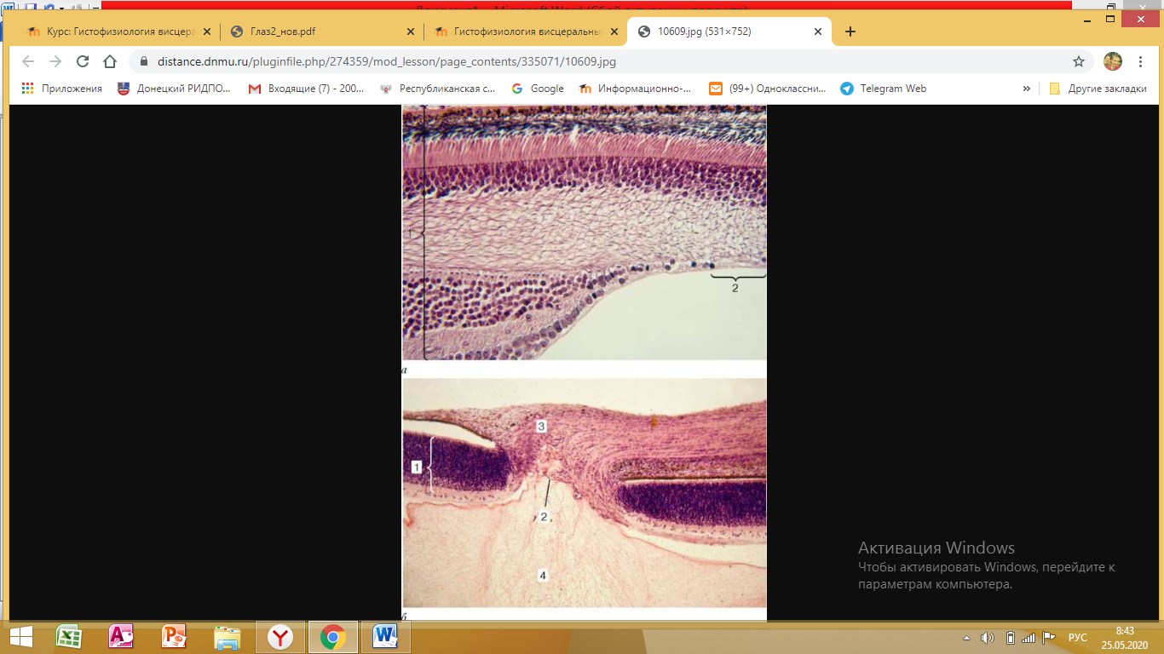Check the battery status icon
Screen dimensions: 1164x654
(1010, 638)
